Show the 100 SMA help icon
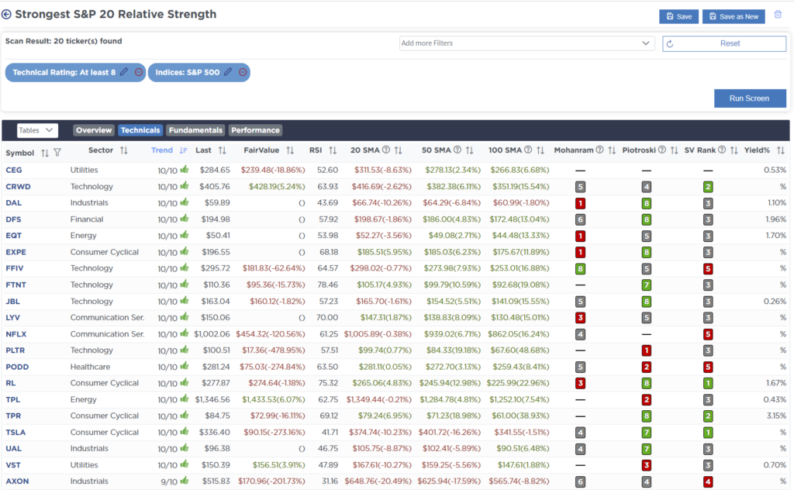 527,150
